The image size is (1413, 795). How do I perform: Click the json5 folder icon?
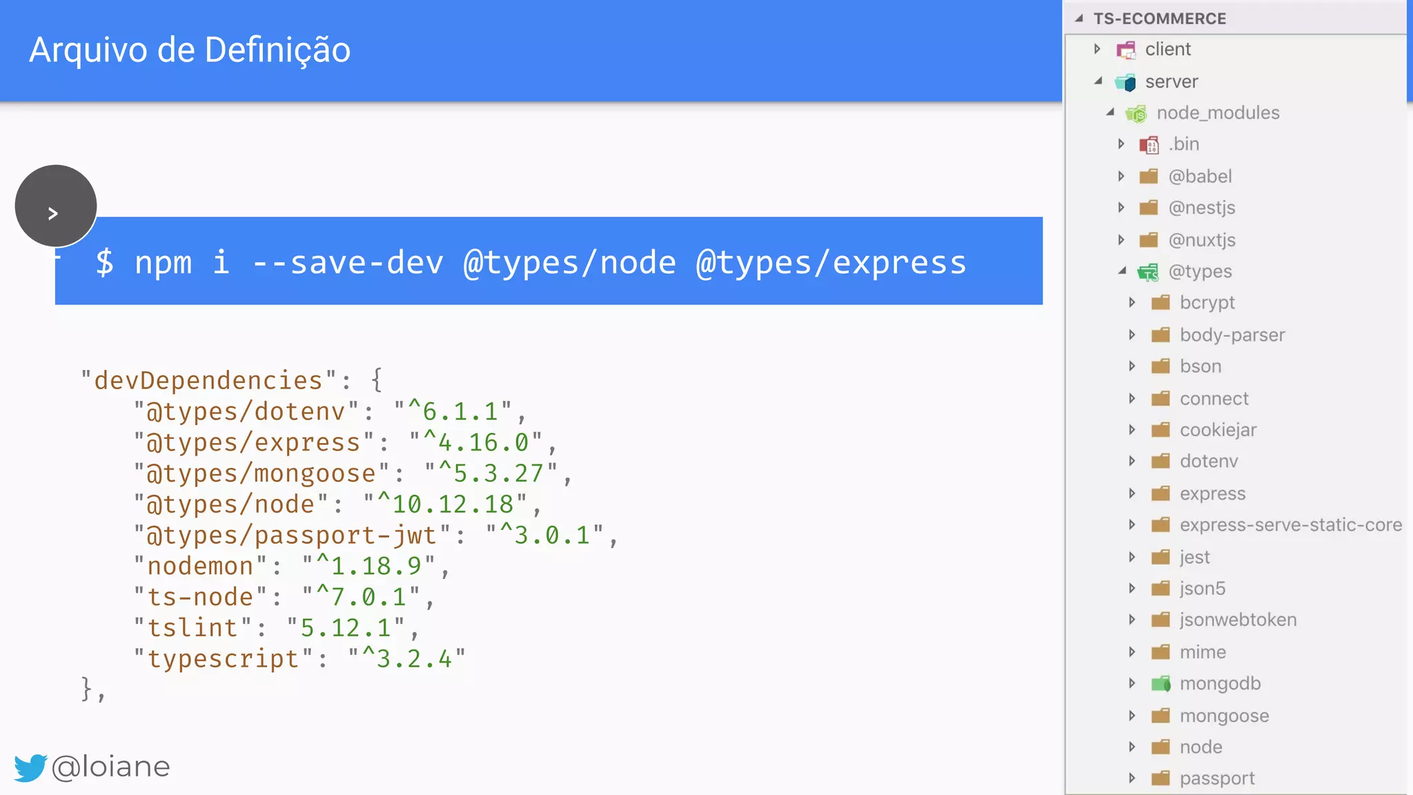tap(1161, 588)
